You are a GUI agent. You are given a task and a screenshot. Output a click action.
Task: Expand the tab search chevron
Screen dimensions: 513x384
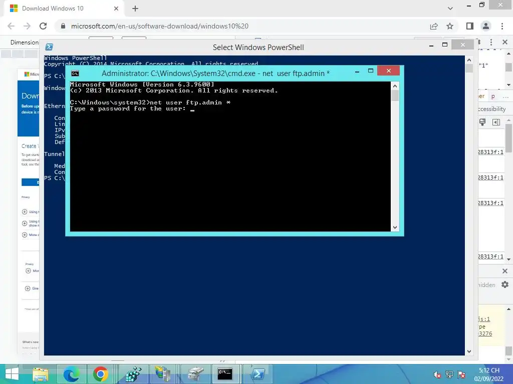pyautogui.click(x=450, y=8)
